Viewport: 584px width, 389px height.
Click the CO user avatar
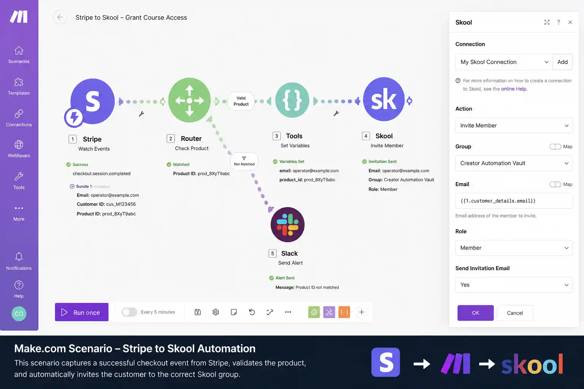19,314
